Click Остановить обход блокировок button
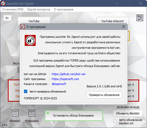Image resolution: width=147 pixels, height=128 pixels. [74, 115]
